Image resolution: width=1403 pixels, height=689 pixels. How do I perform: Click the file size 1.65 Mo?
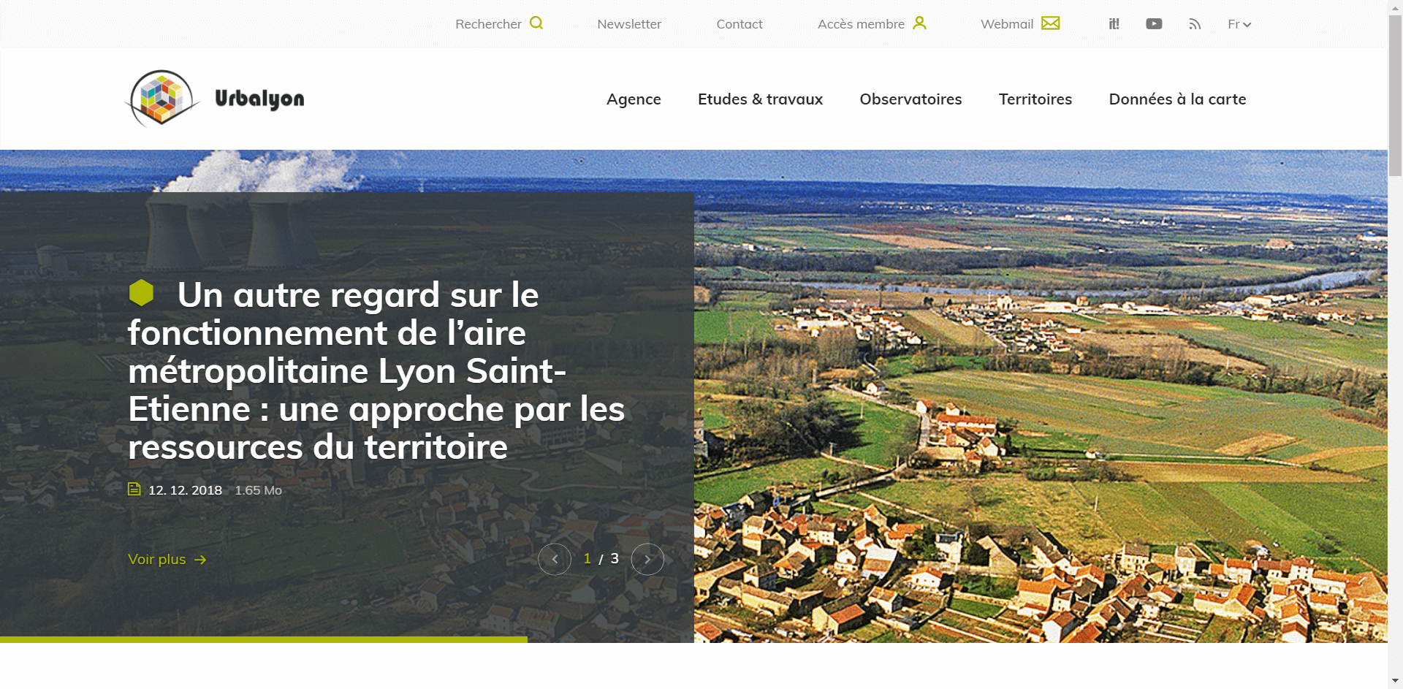pyautogui.click(x=258, y=490)
